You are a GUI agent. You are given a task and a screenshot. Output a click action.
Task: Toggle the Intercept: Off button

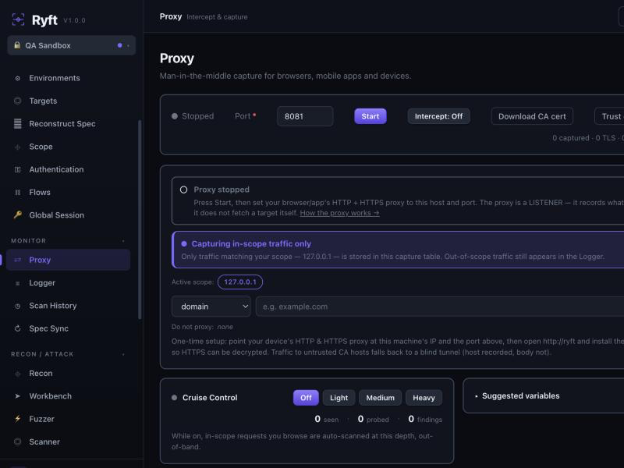(438, 116)
